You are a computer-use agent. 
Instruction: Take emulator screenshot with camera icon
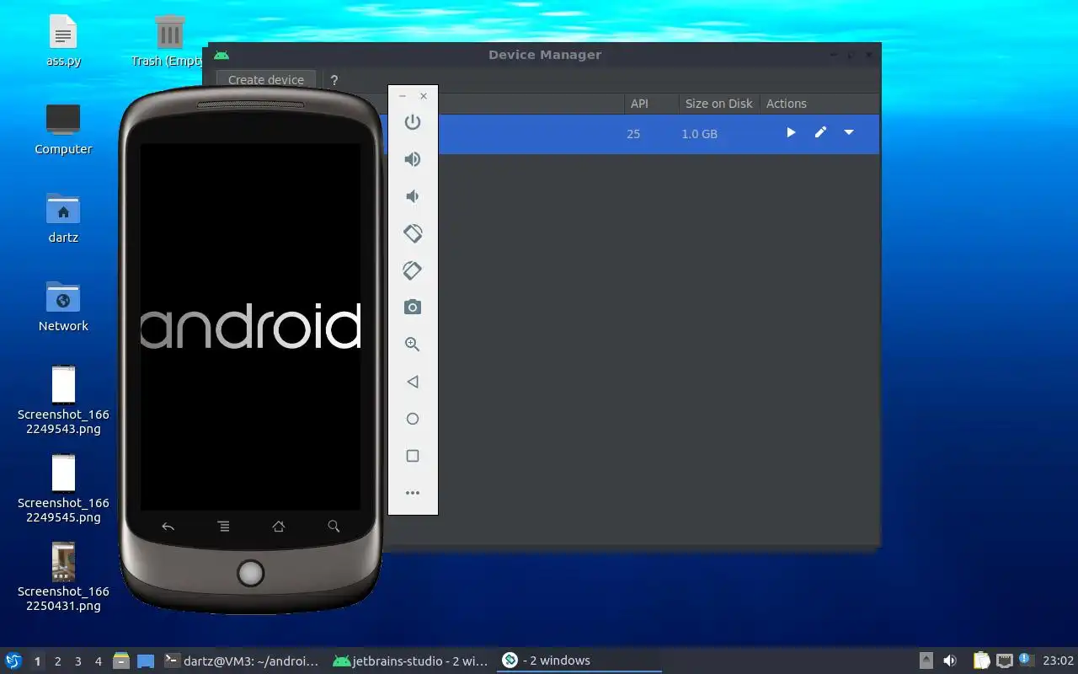click(x=413, y=308)
